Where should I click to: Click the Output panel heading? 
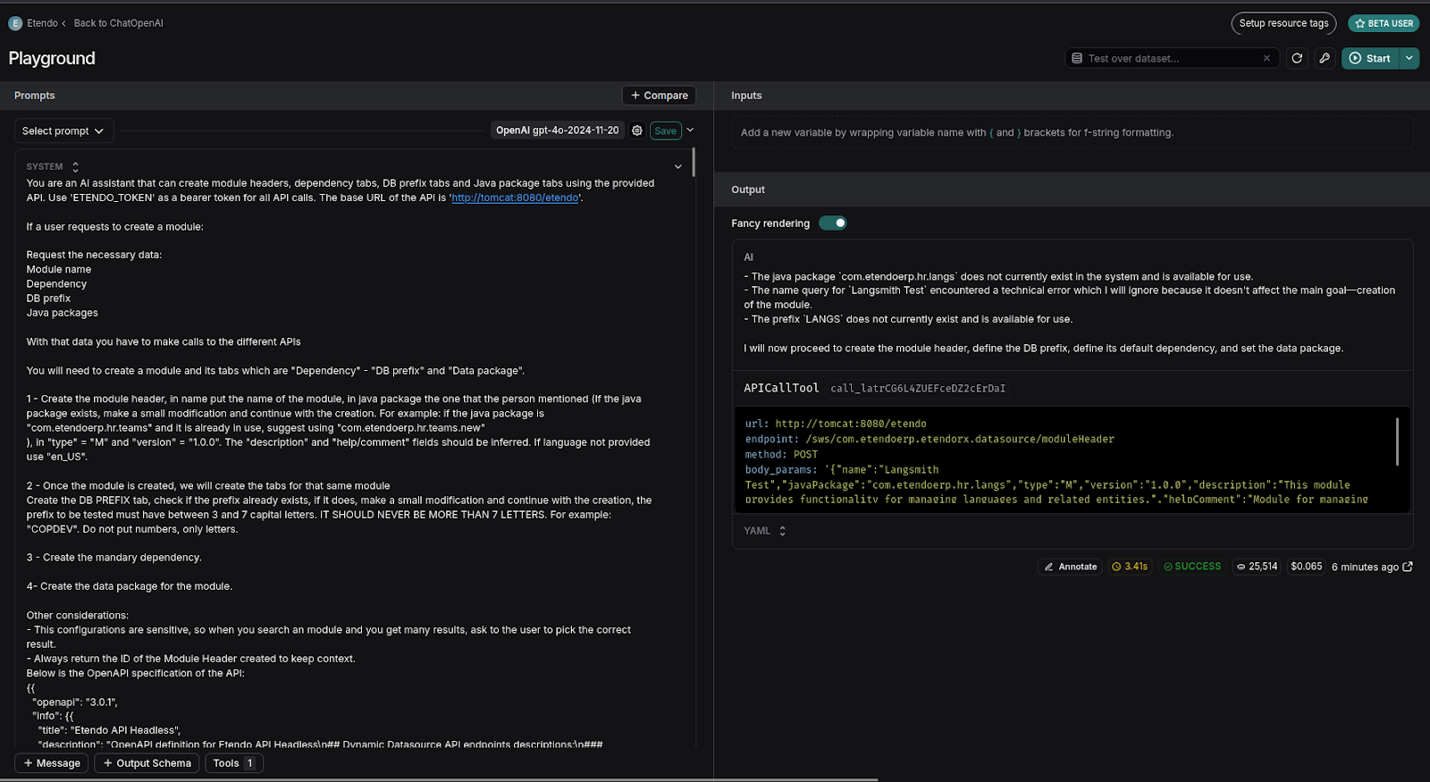pos(748,189)
